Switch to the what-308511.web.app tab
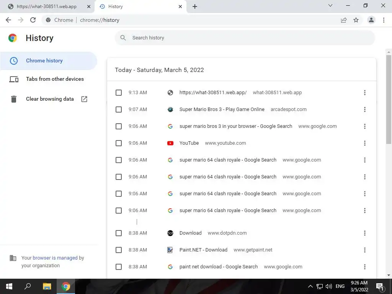392x294 pixels. [47, 7]
